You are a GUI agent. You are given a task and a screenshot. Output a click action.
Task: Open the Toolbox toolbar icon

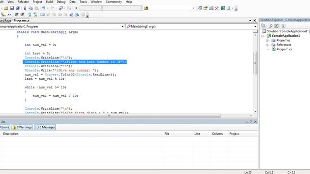217,8
